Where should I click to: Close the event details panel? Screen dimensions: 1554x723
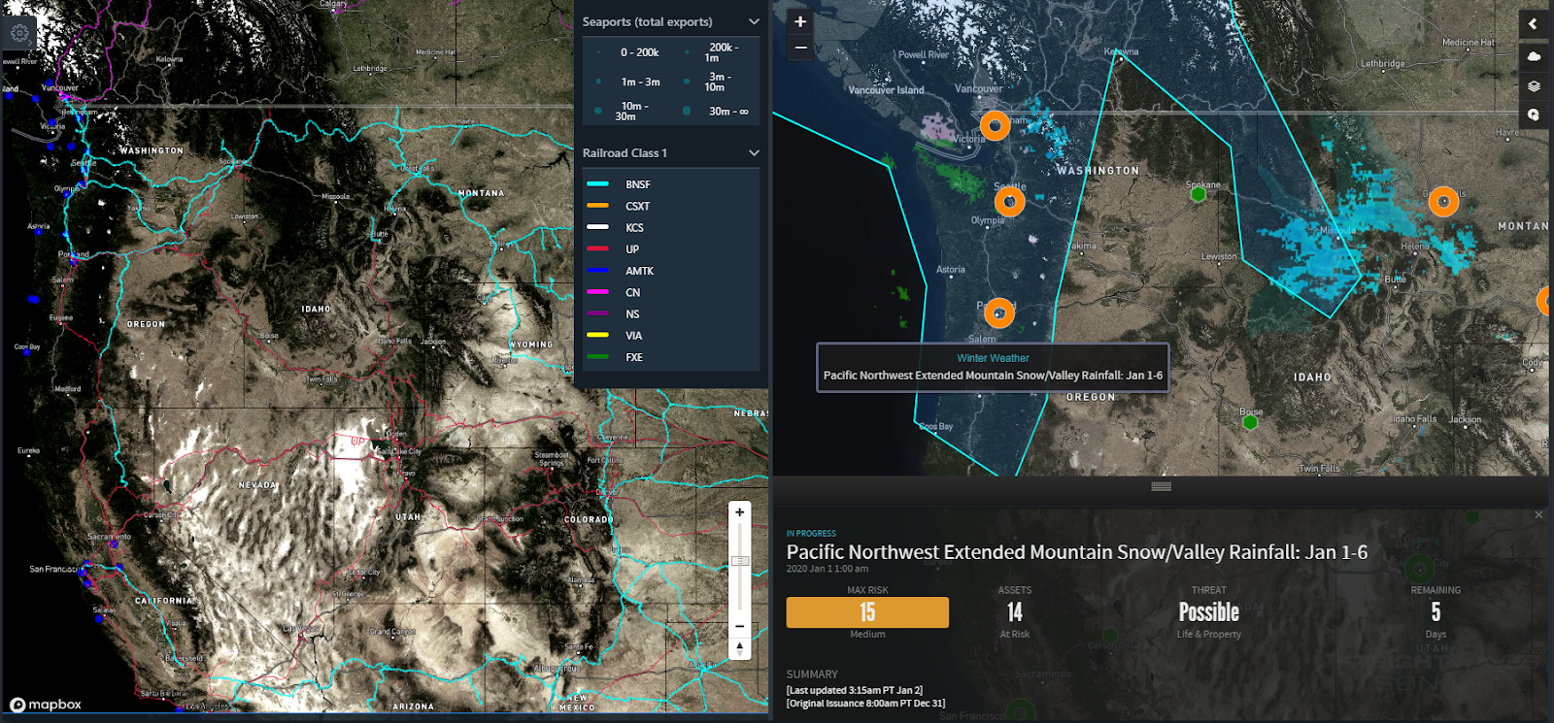click(1538, 514)
